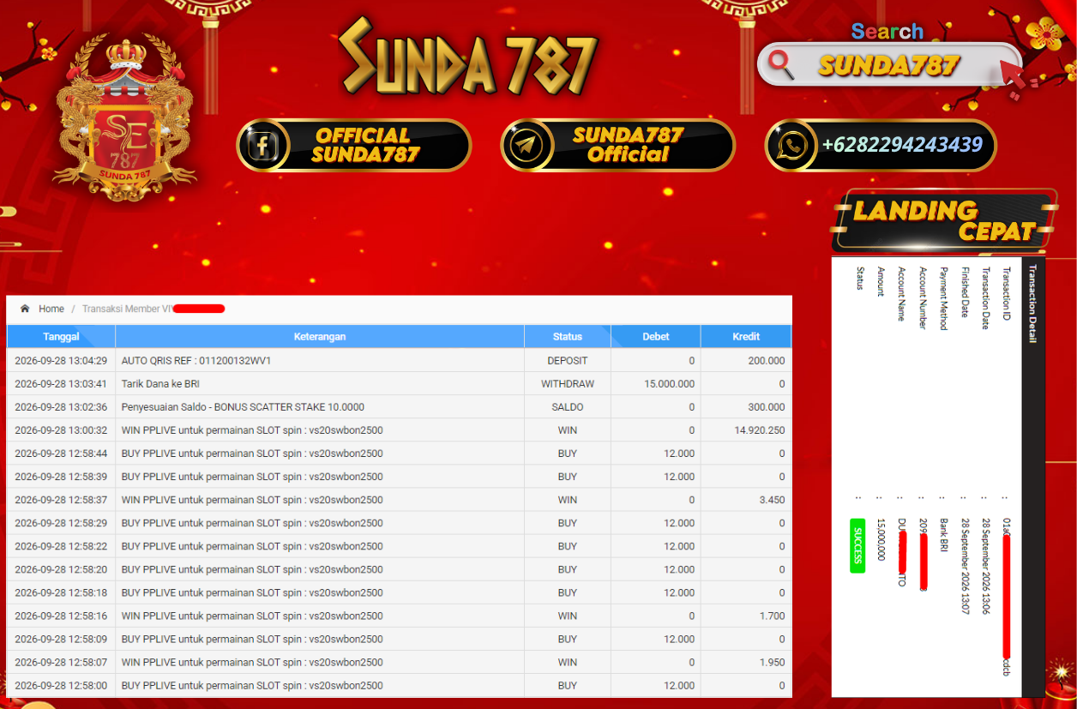Click the 1.700 kredit value
1077x709 pixels.
point(773,616)
